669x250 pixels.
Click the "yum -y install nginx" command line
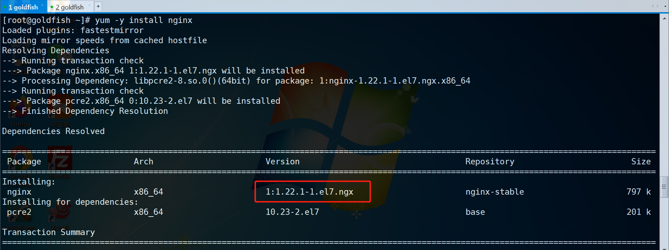[144, 20]
